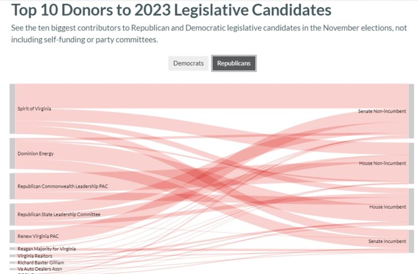Click the Senate Incumbent category label
Image resolution: width=418 pixels, height=274 pixels.
click(x=387, y=241)
